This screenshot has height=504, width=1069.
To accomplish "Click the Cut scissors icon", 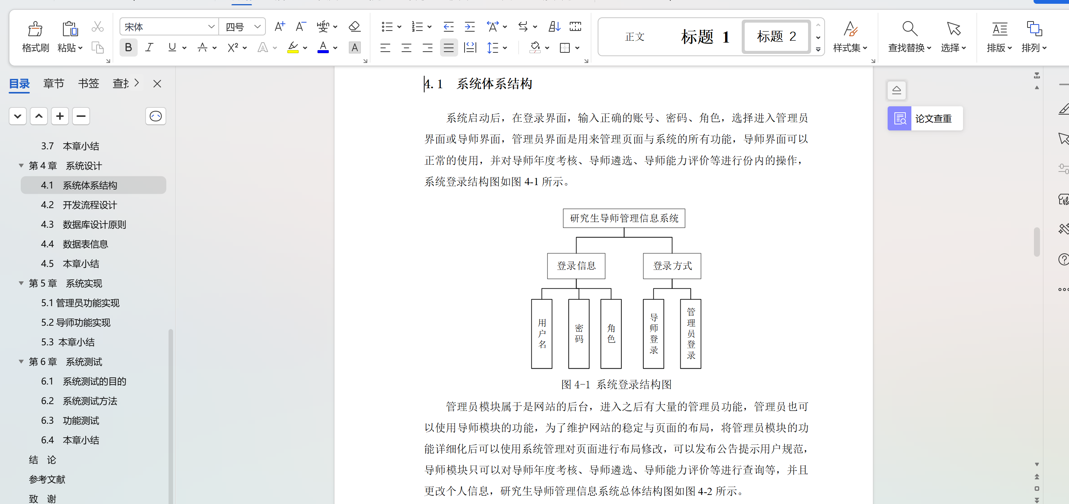I will click(97, 26).
